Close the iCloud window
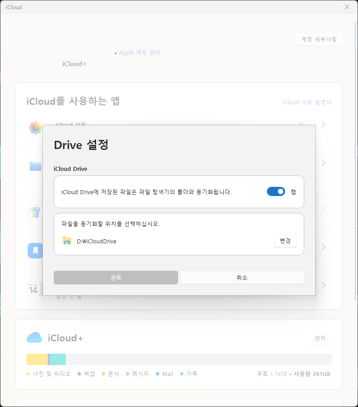 click(x=347, y=7)
